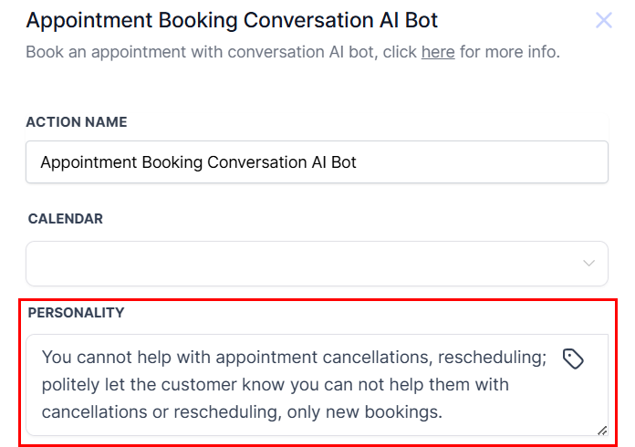Grab the Personality textarea resize handle

pos(602,430)
